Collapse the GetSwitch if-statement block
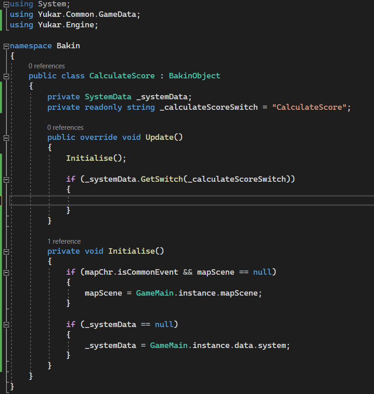This screenshot has height=394, width=374. [x=6, y=179]
